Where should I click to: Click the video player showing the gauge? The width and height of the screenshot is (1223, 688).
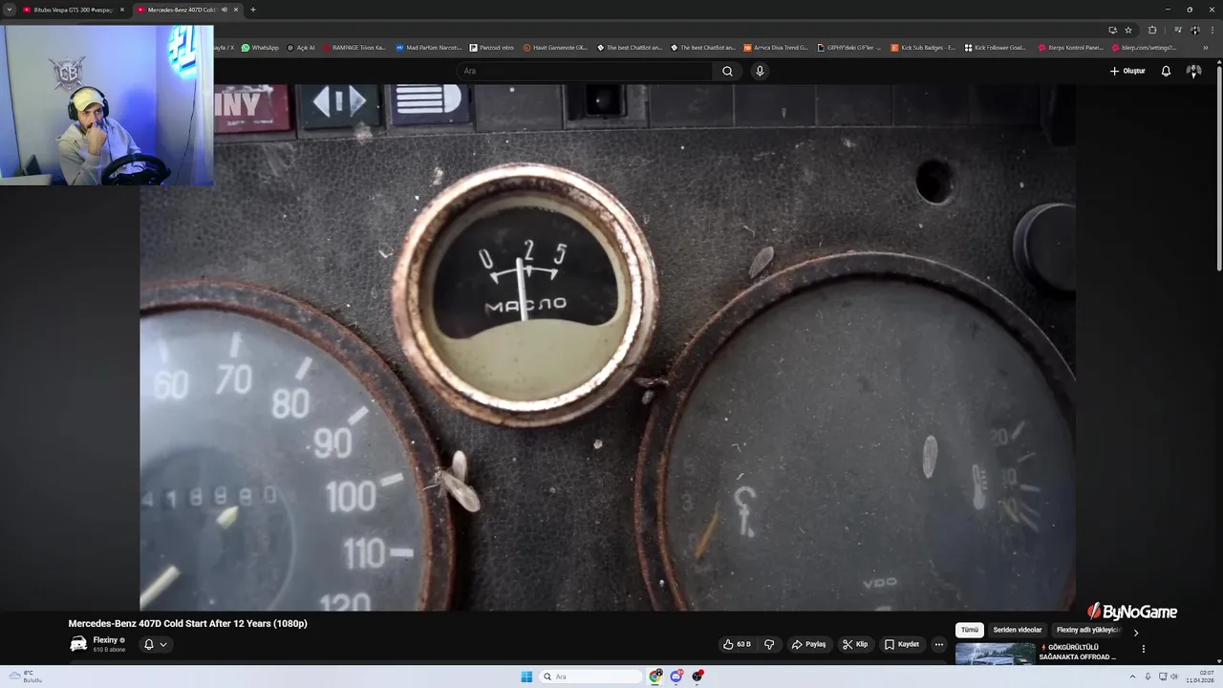pyautogui.click(x=608, y=347)
